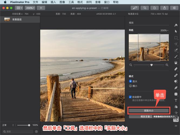
Task: Open the 200% zoom dropdown in toolbar
Action: tap(30, 8)
